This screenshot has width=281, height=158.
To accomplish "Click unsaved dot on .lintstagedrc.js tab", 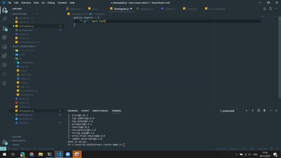I will 131,9.
